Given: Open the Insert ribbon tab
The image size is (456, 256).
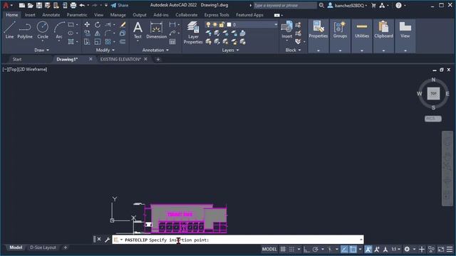Looking at the screenshot, I should (x=30, y=15).
